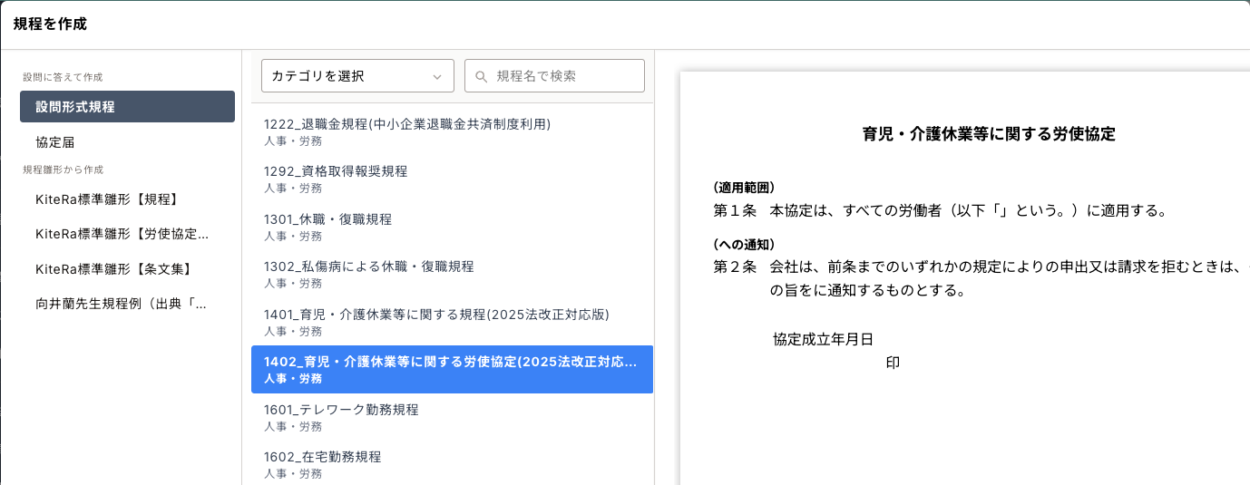The image size is (1250, 485).
Task: Click the dropdown chevron arrow on category selector
Action: pyautogui.click(x=437, y=76)
